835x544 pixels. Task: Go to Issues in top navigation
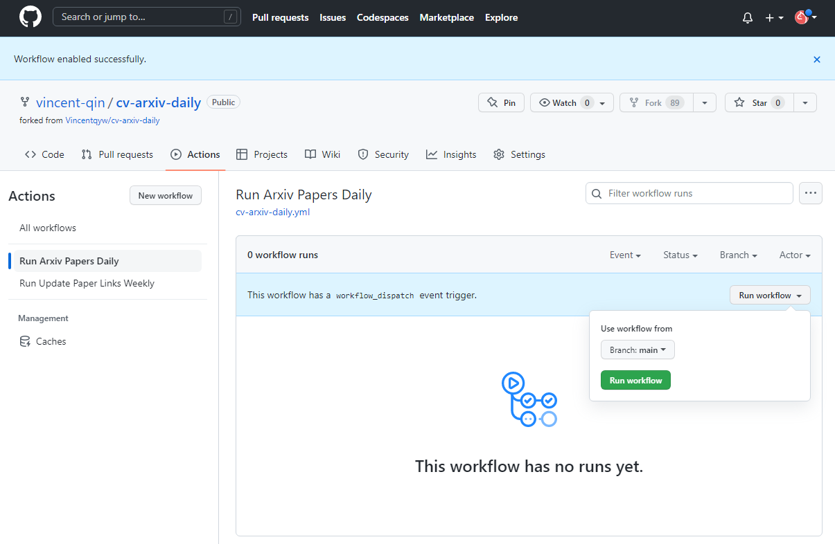(333, 17)
